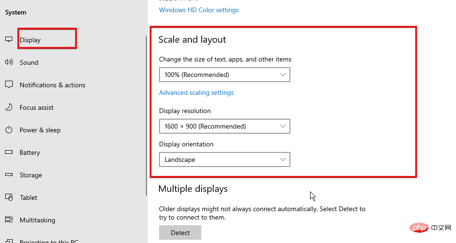Click the Sound speaker icon
456x243 pixels.
click(x=9, y=62)
